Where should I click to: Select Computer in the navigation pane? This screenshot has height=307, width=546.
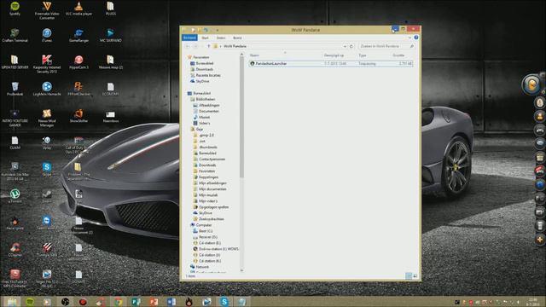[x=204, y=225]
